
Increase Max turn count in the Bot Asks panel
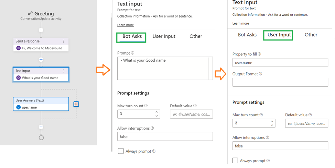point(156,112)
